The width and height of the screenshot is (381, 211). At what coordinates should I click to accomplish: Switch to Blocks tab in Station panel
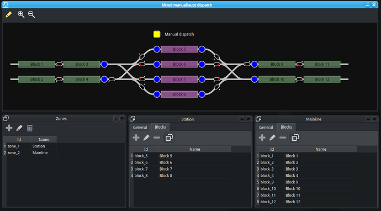(x=160, y=127)
